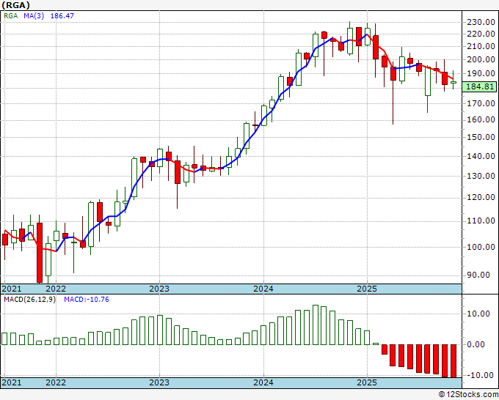The height and width of the screenshot is (400, 499).
Task: Click 2021 on the MACD timeline
Action: [x=12, y=382]
